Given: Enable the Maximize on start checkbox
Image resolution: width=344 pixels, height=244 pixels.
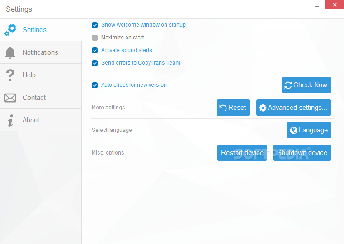Looking at the screenshot, I should (95, 38).
